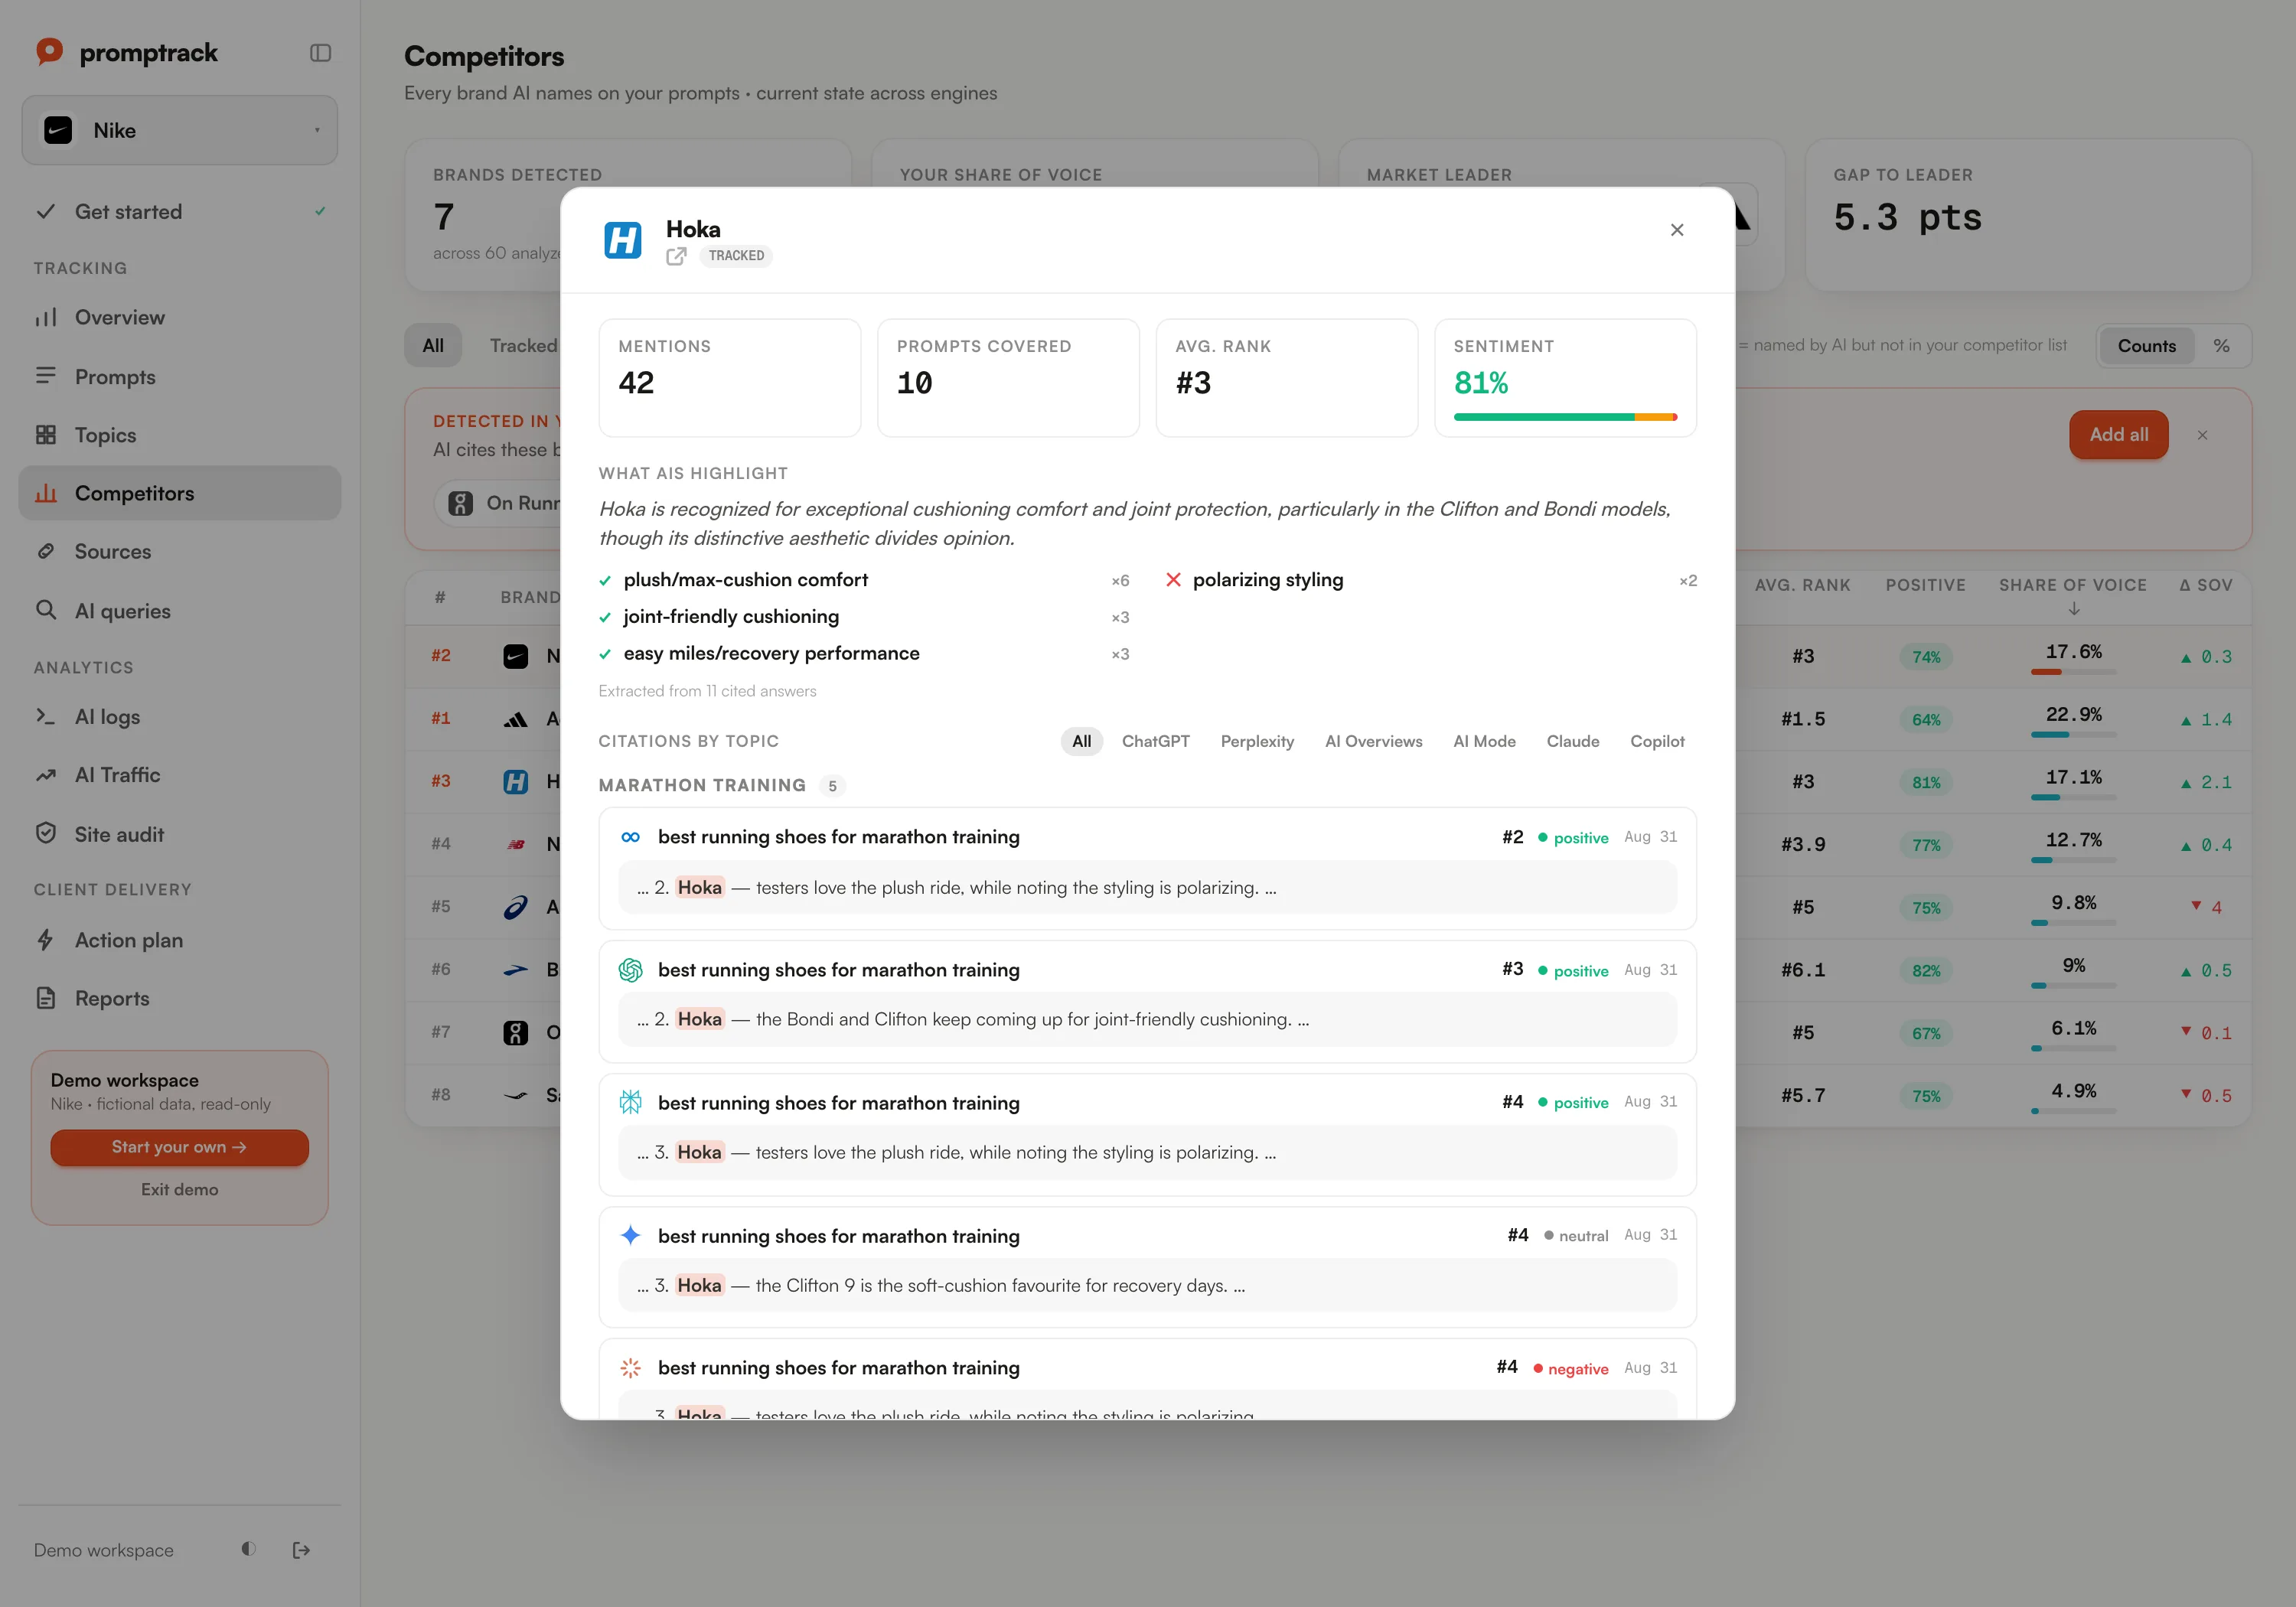Click the Perplexity engine icon
Image resolution: width=2296 pixels, height=1607 pixels.
(x=630, y=1102)
